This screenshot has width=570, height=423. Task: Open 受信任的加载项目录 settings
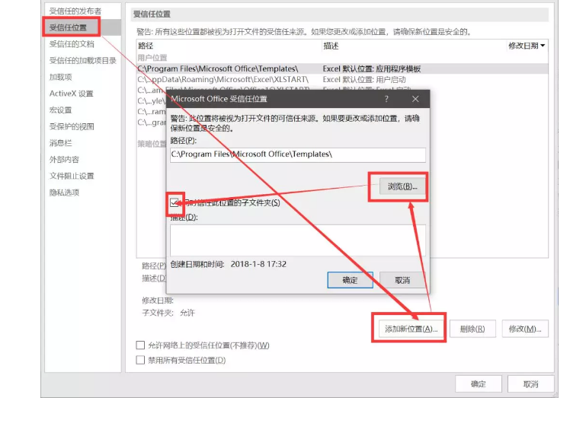(83, 61)
